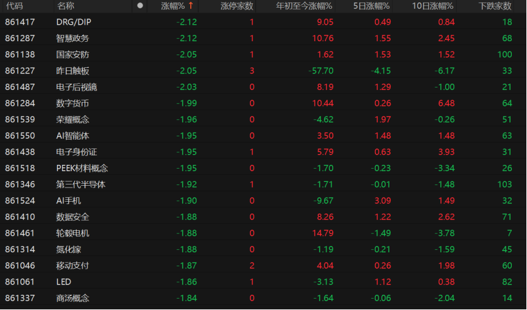
Task: Click code 861138
Action: (x=20, y=55)
